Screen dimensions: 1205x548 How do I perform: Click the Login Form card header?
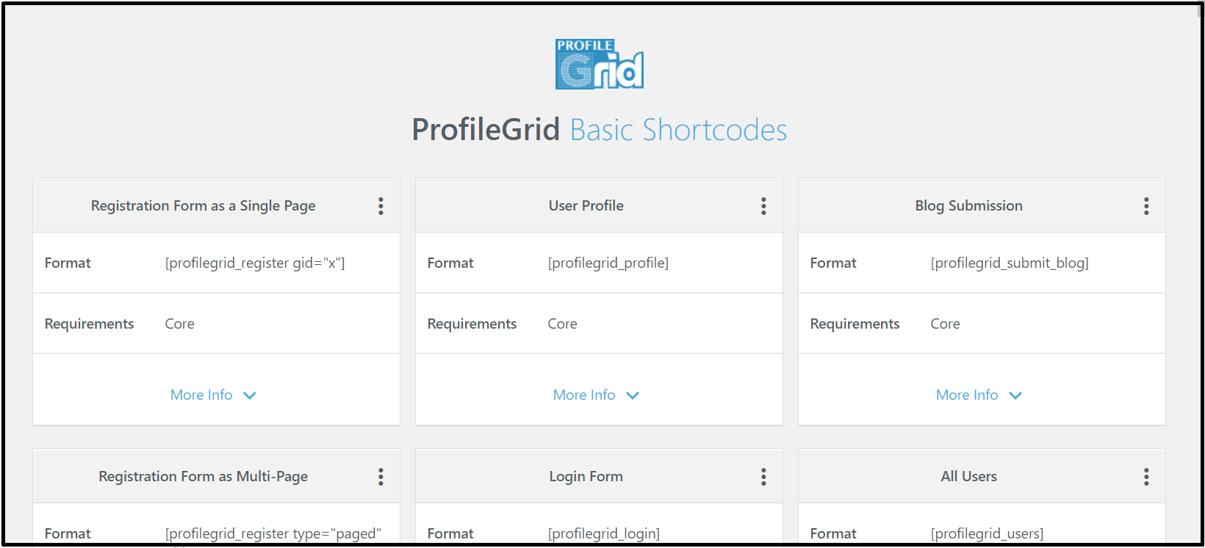click(x=586, y=476)
